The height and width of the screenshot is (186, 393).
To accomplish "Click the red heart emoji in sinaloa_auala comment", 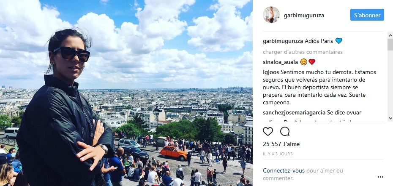I will tap(312, 62).
